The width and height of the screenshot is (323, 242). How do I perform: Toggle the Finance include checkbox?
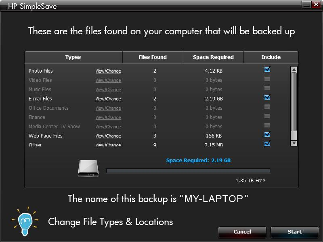pyautogui.click(x=267, y=116)
